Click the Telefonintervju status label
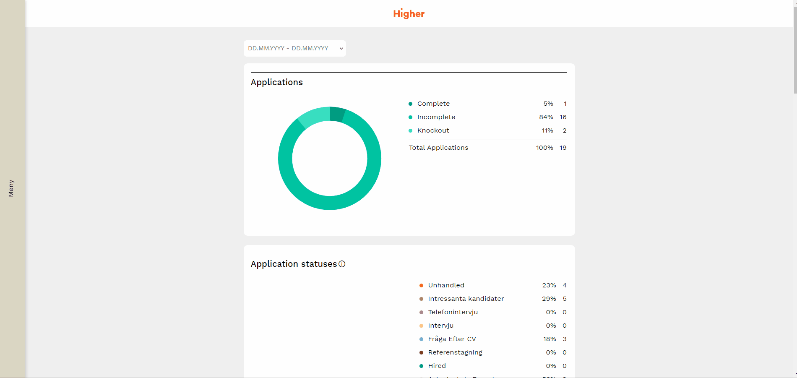Screen dimensions: 797x378 (453, 312)
